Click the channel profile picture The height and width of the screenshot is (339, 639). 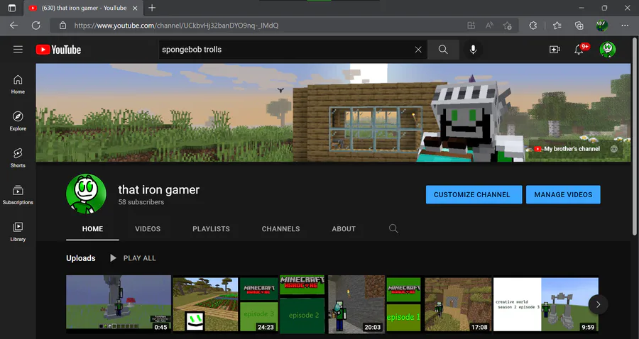[86, 194]
